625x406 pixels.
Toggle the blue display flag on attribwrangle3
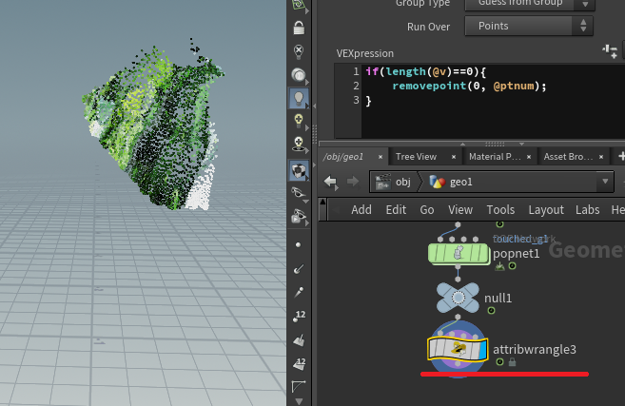pos(482,350)
